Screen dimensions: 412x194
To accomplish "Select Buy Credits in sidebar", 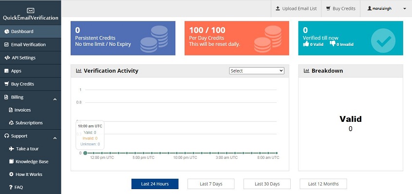I will pos(31,84).
